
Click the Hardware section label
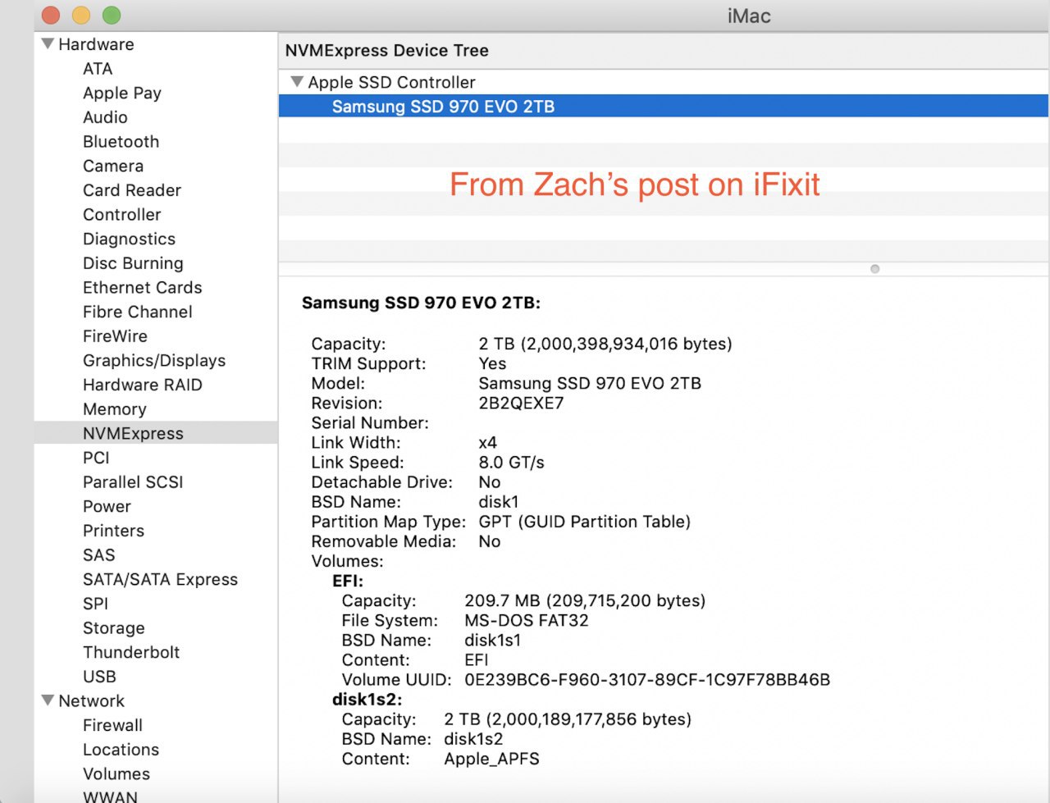point(96,44)
